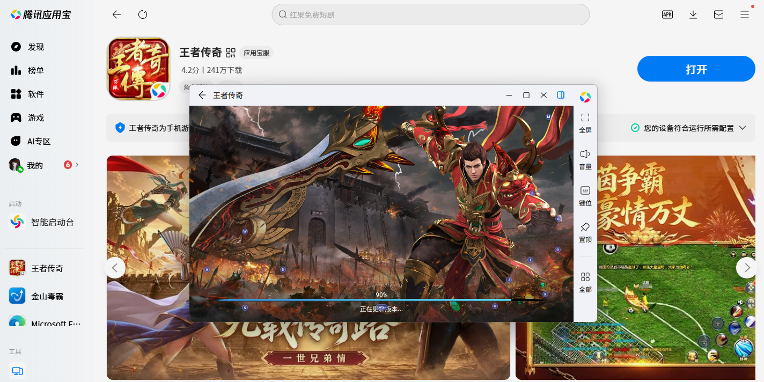Show next screenshot with right arrow
This screenshot has height=382, width=764.
point(746,267)
